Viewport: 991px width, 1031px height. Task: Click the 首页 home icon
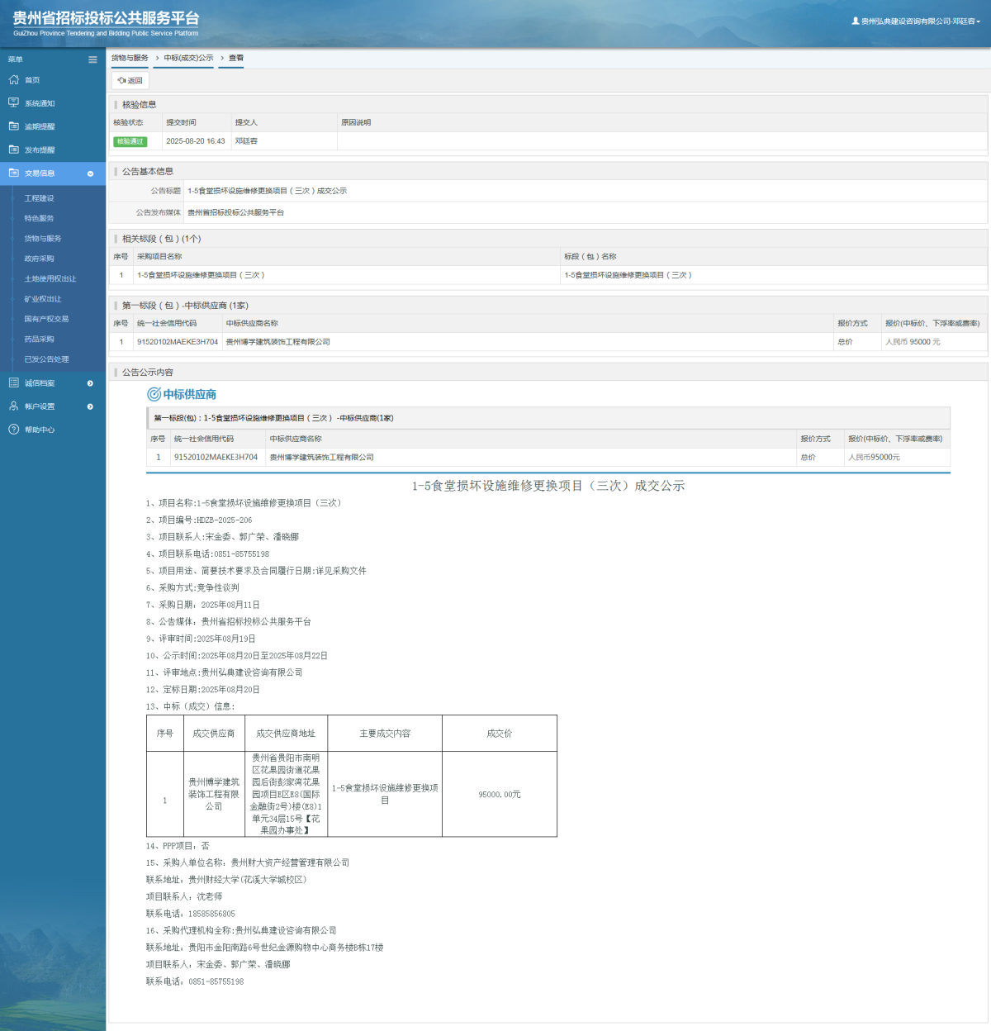point(13,80)
